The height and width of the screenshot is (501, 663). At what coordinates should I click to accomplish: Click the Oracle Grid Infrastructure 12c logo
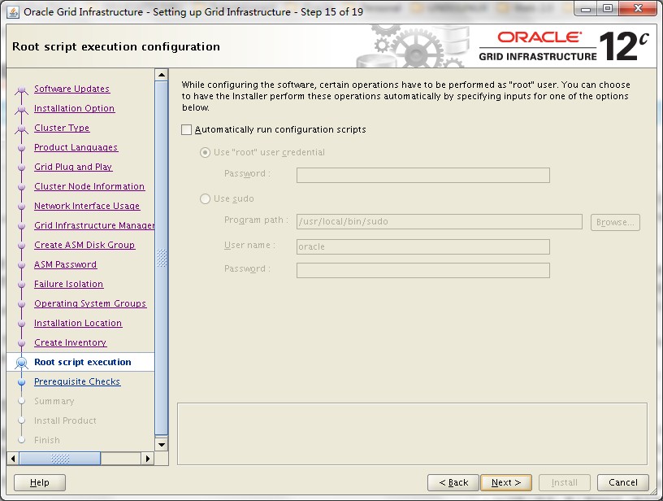click(564, 46)
